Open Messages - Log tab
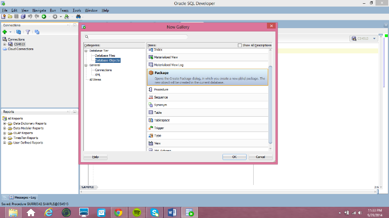The width and height of the screenshot is (389, 218). coord(22,197)
